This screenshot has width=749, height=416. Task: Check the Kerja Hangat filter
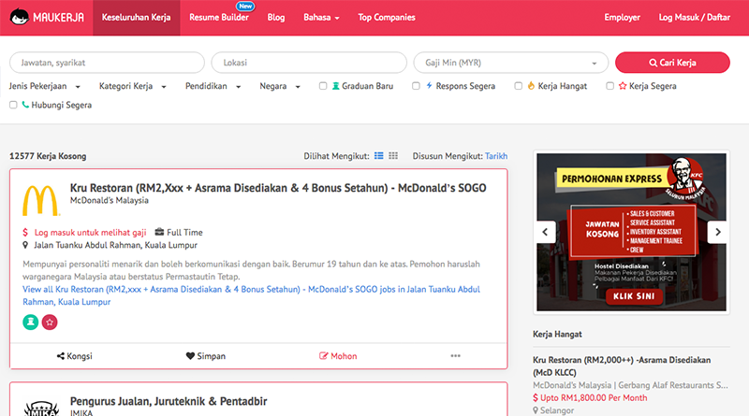[518, 86]
